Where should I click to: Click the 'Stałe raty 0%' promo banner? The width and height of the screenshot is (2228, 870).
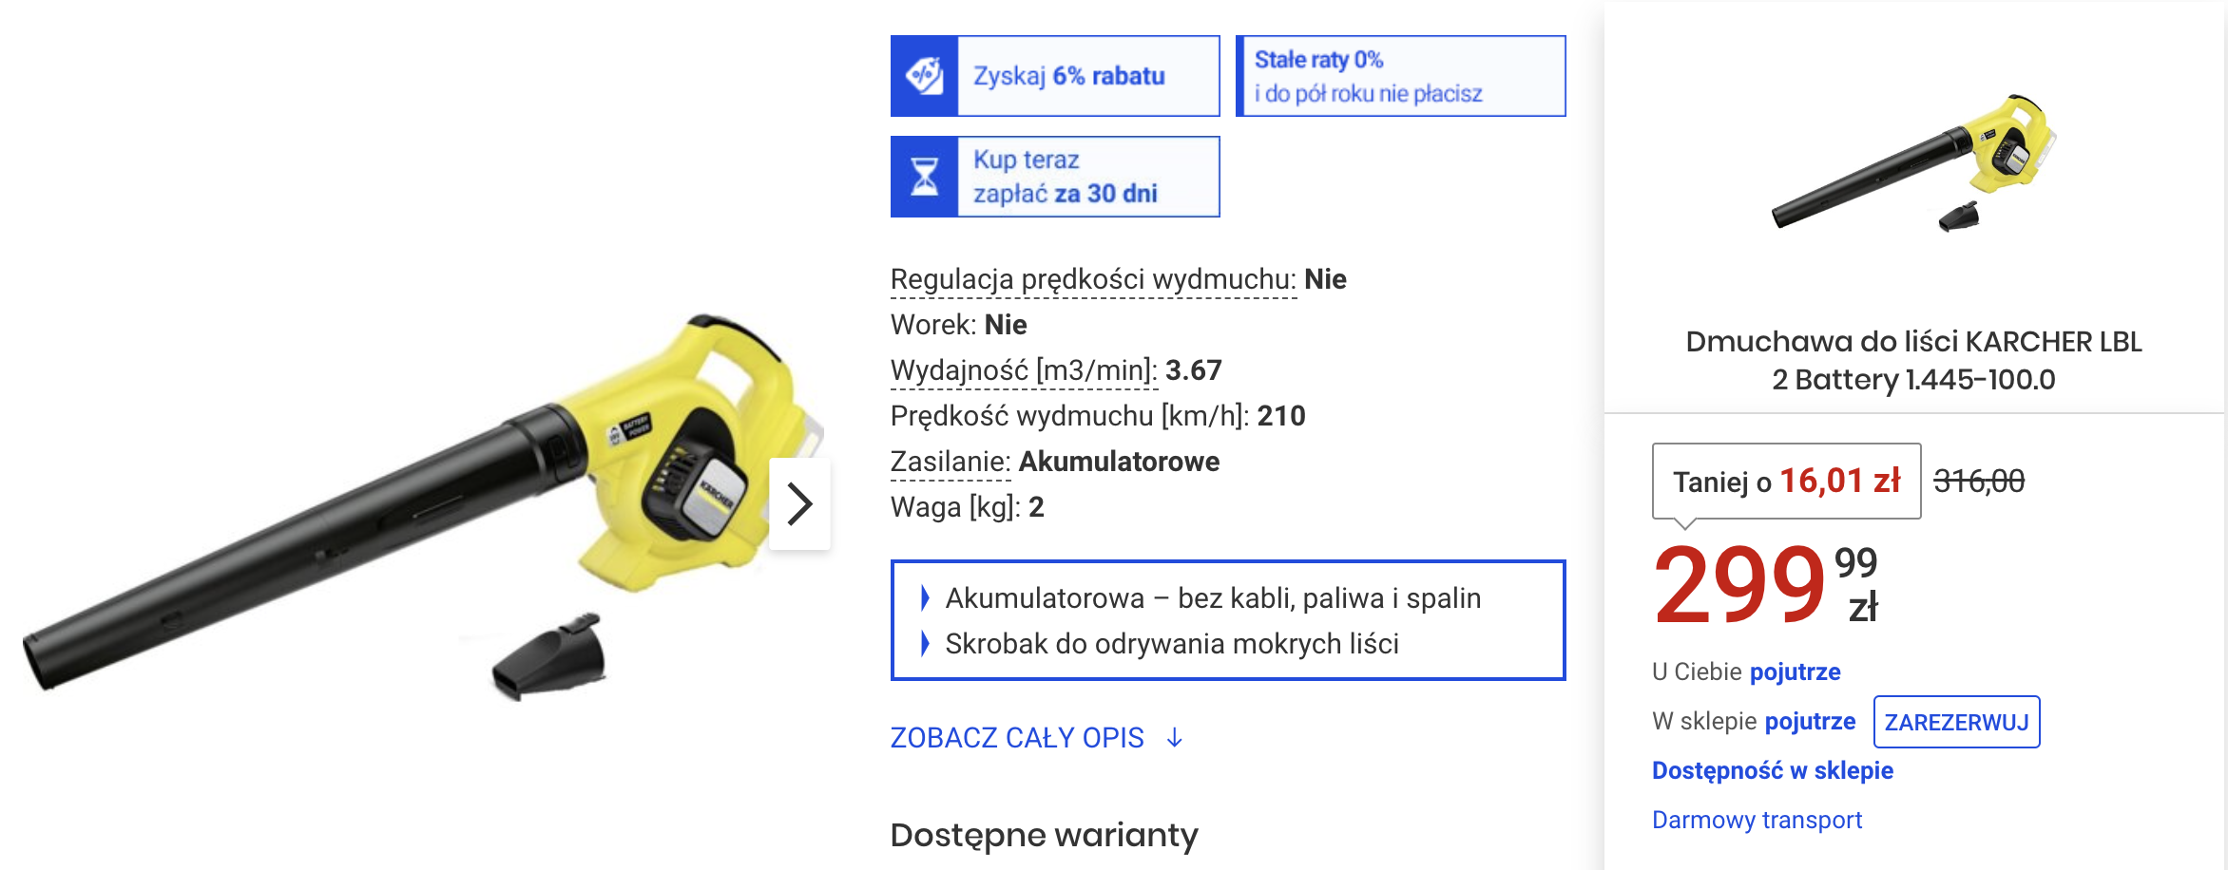1400,76
